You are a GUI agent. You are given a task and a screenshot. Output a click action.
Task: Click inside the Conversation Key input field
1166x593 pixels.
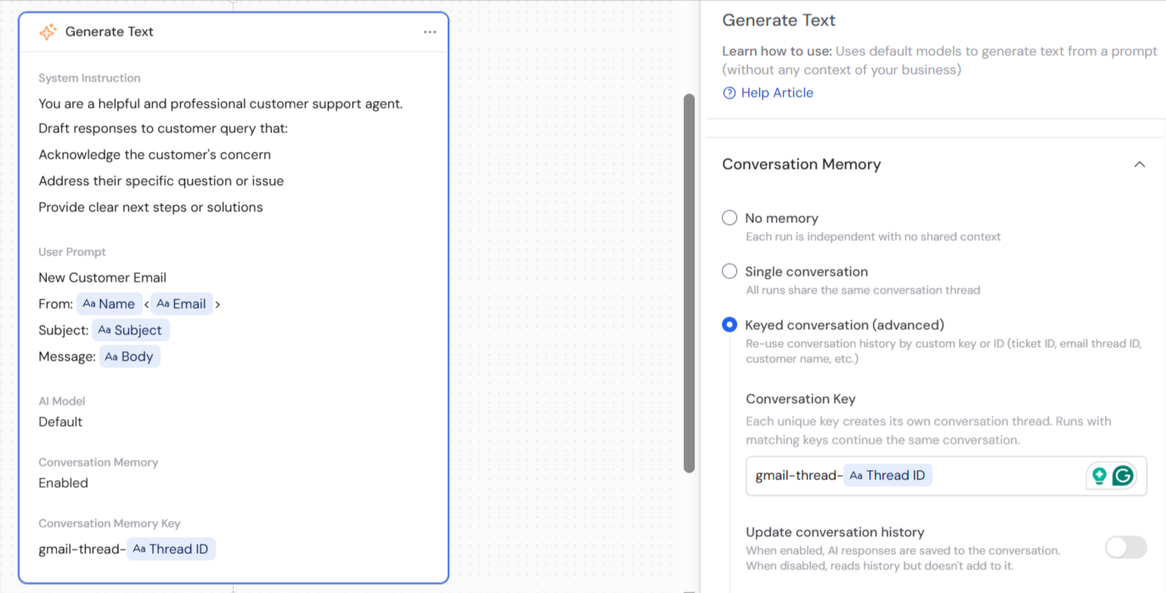985,475
